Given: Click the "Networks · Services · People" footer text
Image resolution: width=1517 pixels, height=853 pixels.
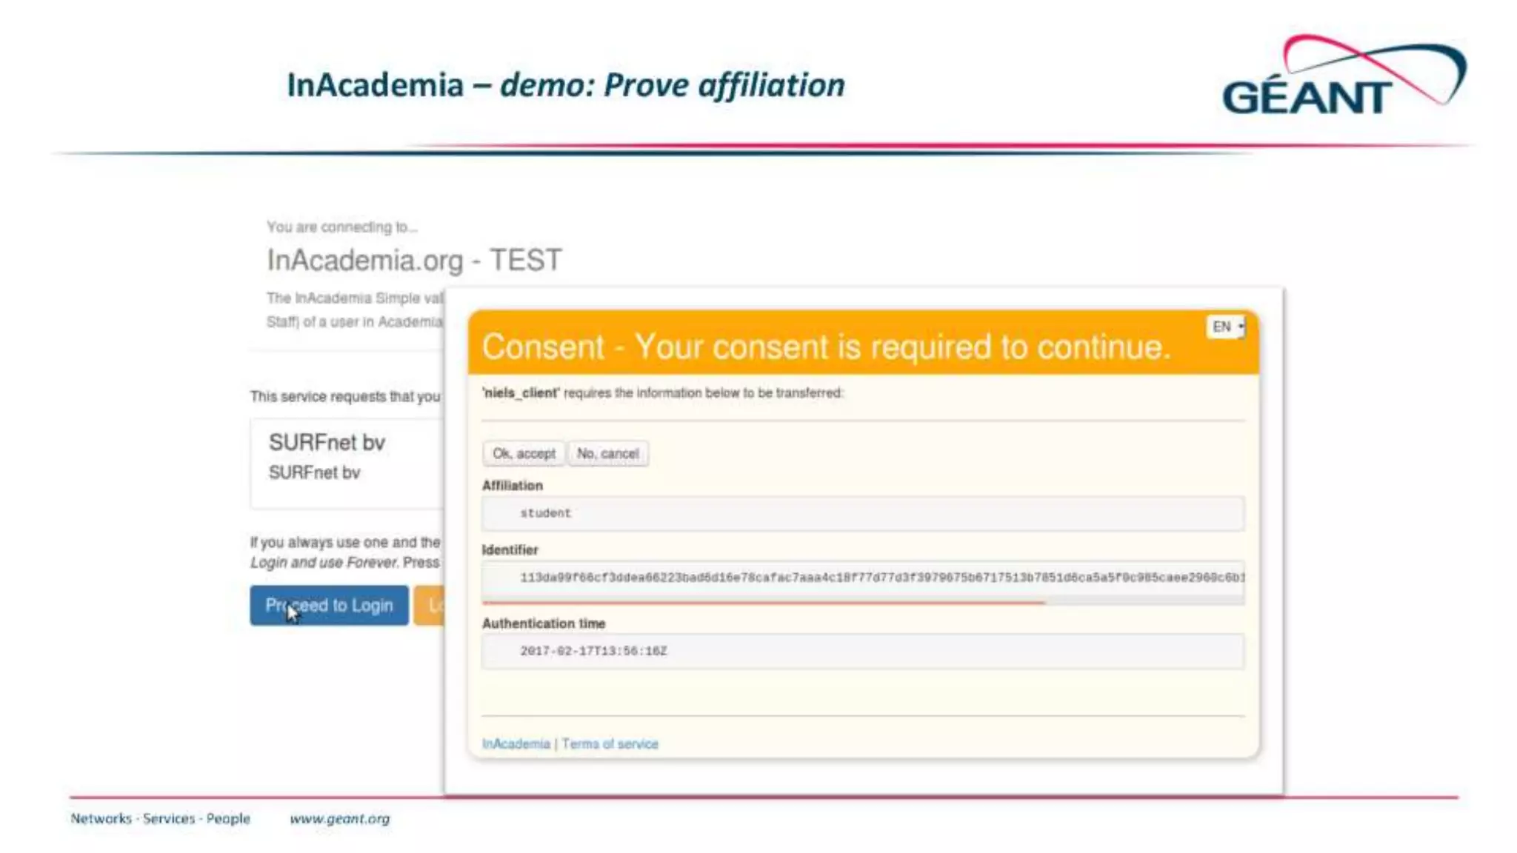Looking at the screenshot, I should click(x=160, y=818).
